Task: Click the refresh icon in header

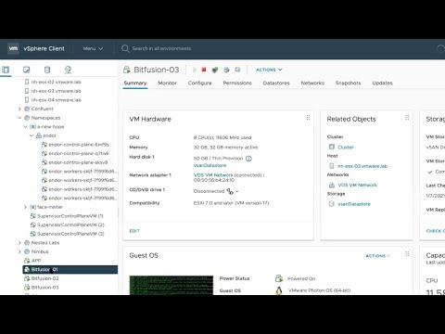Action: [440, 49]
